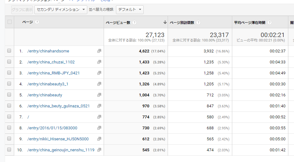This screenshot has height=162, width=294.
Task: Toggle the select-all checkbox in header
Action: click(9, 22)
